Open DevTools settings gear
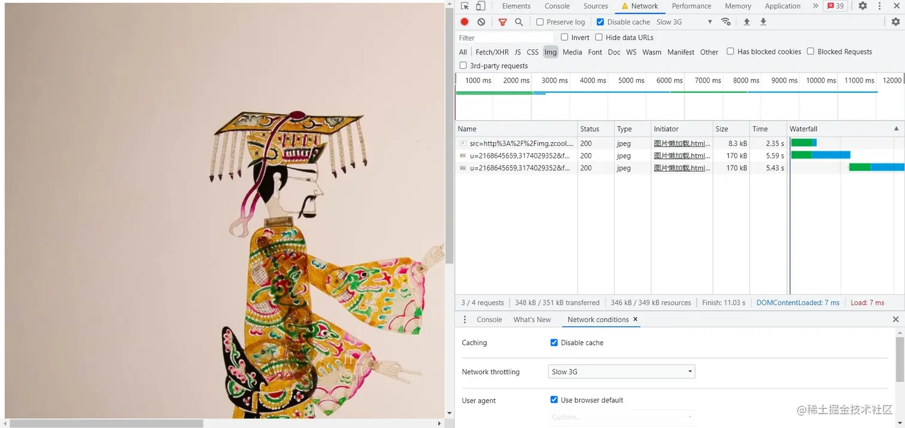This screenshot has width=905, height=428. (862, 6)
